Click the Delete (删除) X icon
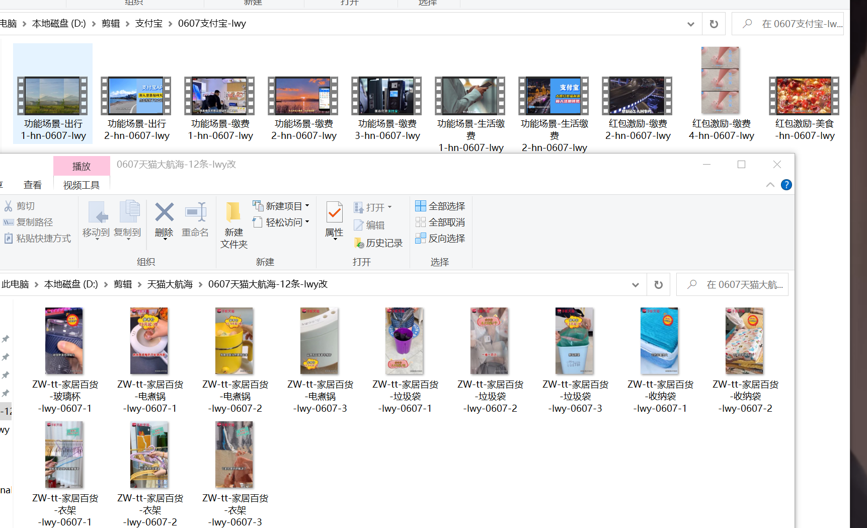 coord(164,212)
